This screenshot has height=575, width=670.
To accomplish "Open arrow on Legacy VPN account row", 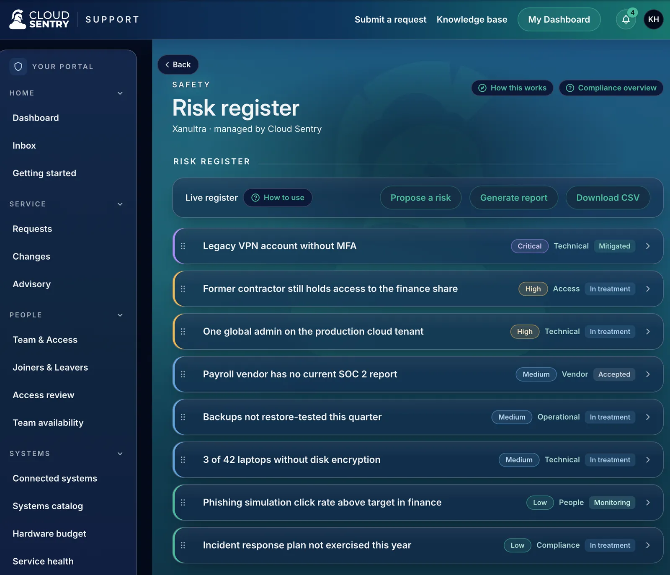I will coord(648,246).
